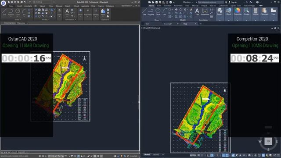Expand the Modify panel in Competitor ribbon
281x158 pixels.
[x=184, y=20]
